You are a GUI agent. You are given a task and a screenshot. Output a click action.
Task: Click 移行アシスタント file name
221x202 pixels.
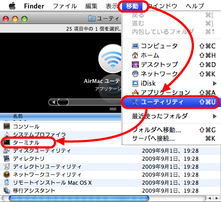(x=34, y=190)
